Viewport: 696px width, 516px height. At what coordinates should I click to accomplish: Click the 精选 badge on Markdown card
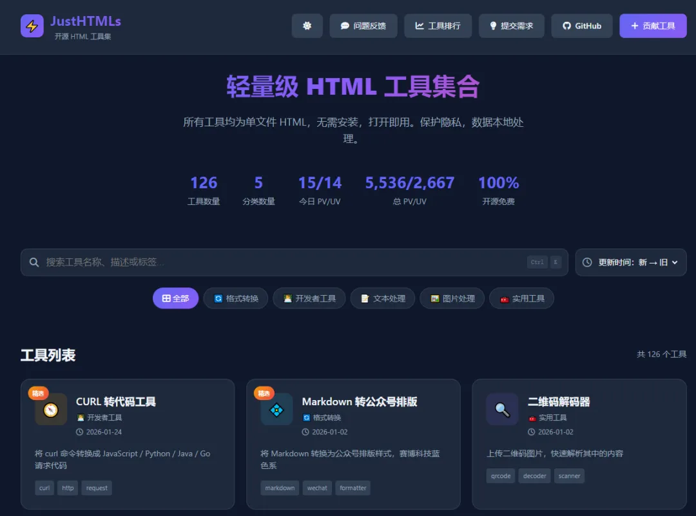(264, 393)
